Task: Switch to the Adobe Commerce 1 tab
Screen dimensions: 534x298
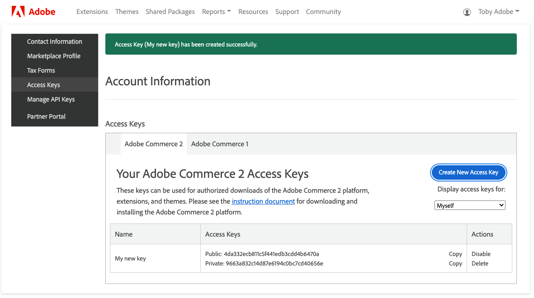Action: point(220,144)
